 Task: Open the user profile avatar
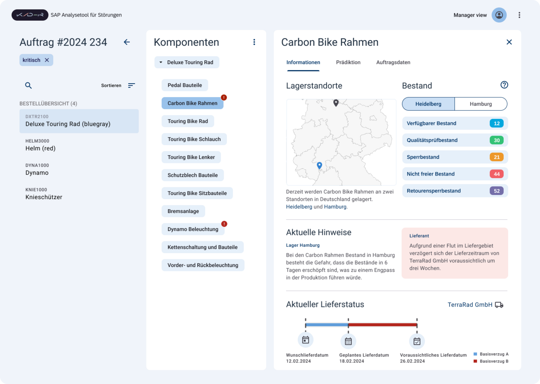499,15
